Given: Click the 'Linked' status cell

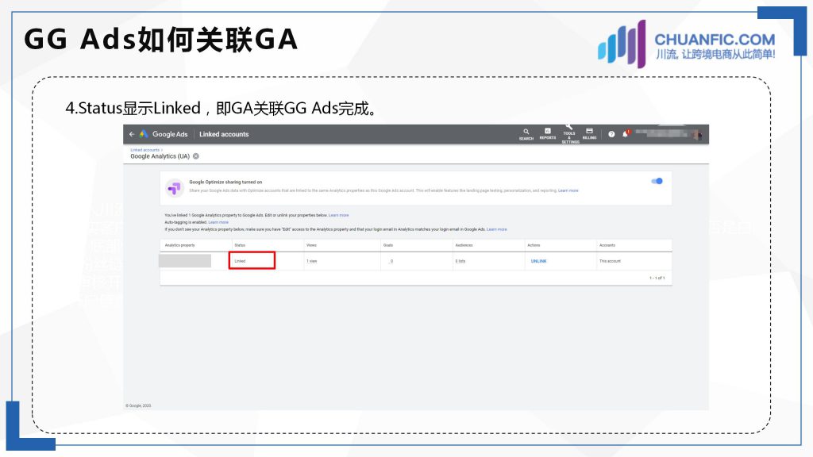Looking at the screenshot, I should click(252, 260).
